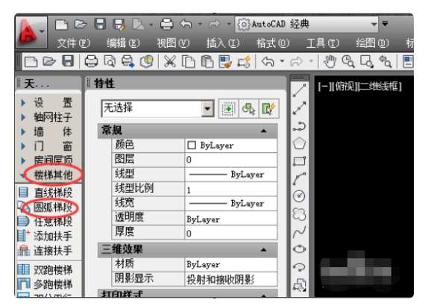The height and width of the screenshot is (306, 428).
Task: Open the 无选择 selection dropdown
Action: click(x=208, y=109)
